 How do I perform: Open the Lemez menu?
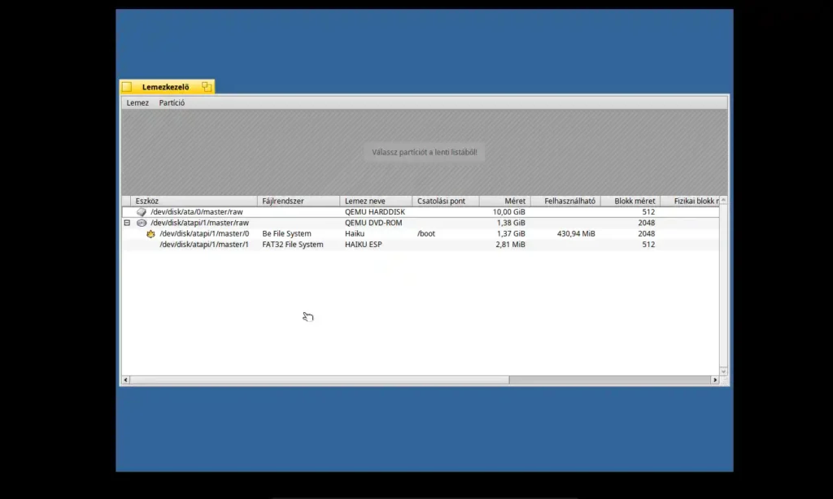pos(137,103)
